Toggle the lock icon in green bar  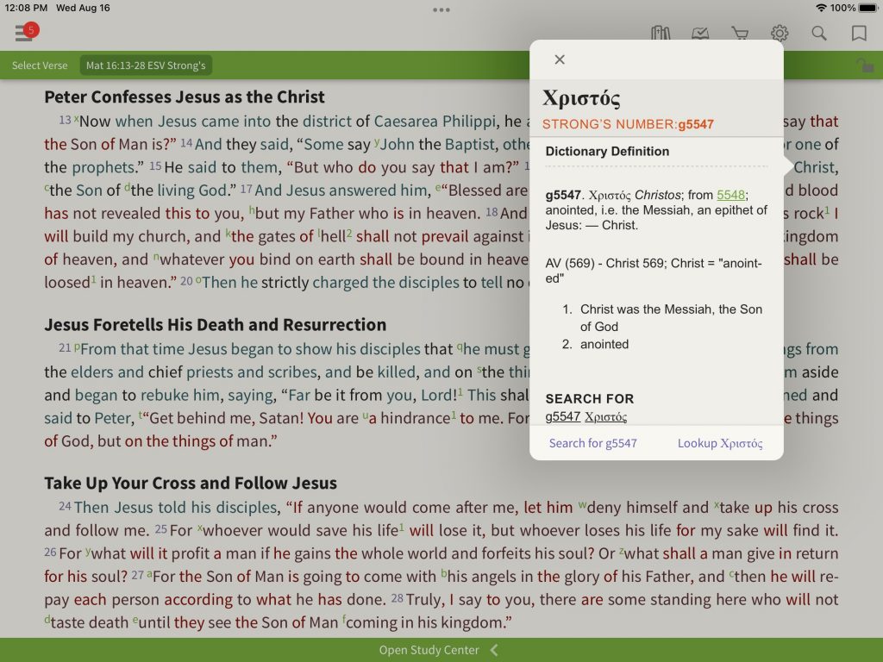coord(865,66)
